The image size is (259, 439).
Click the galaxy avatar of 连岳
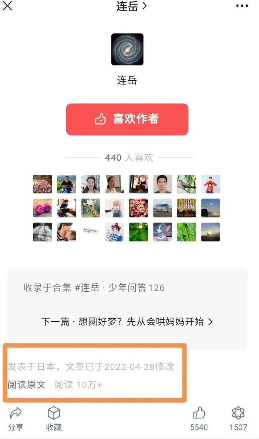(x=127, y=49)
